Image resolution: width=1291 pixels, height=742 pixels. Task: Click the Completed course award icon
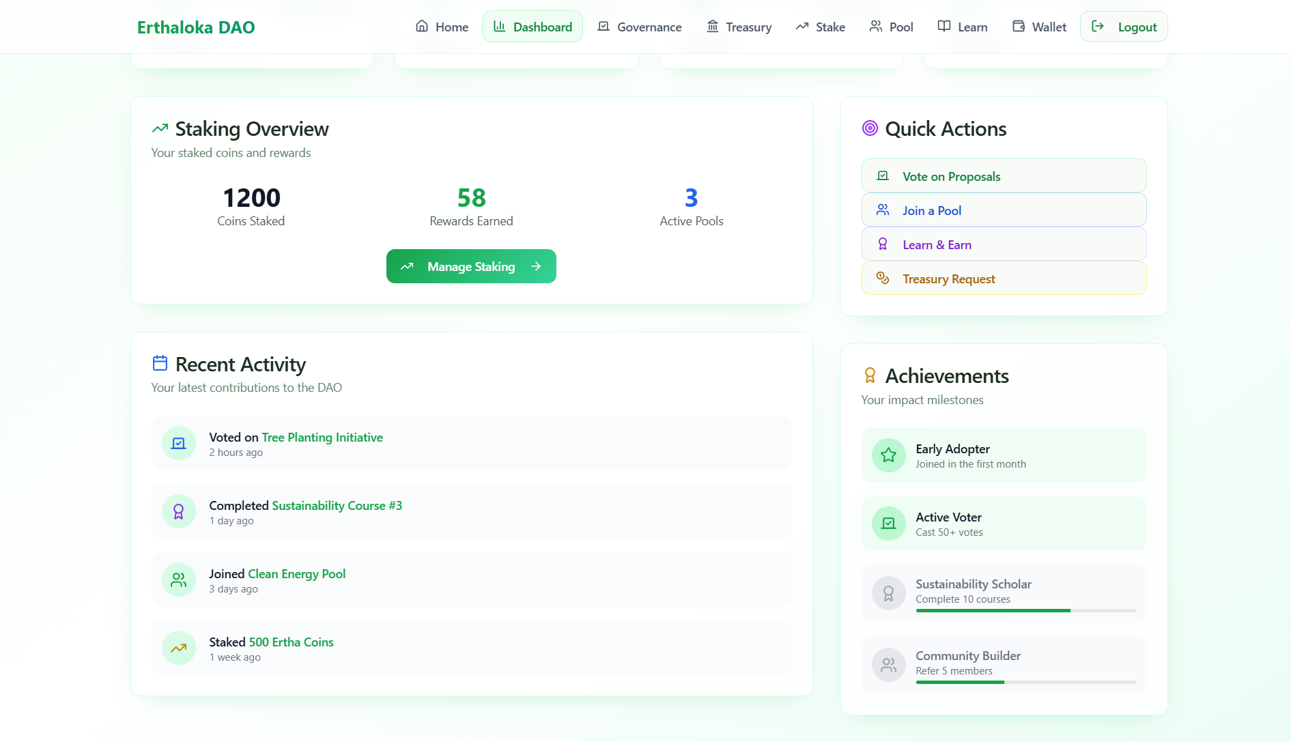click(x=179, y=512)
